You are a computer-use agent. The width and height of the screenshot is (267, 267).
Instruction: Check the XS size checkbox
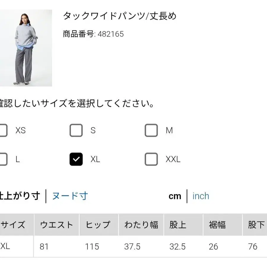pyautogui.click(x=3, y=130)
